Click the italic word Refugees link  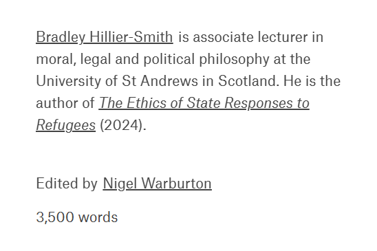[65, 125]
